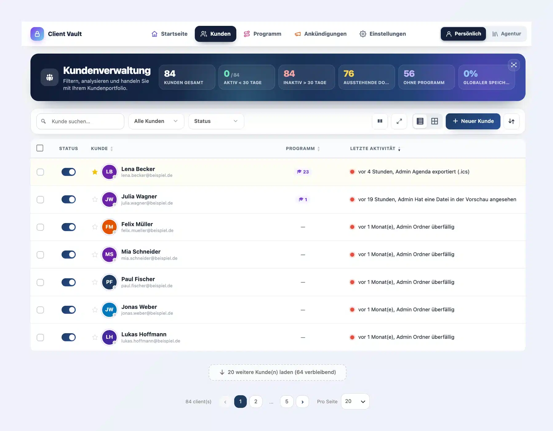Open the Status filter dropdown
Image resolution: width=553 pixels, height=431 pixels.
[x=216, y=121]
